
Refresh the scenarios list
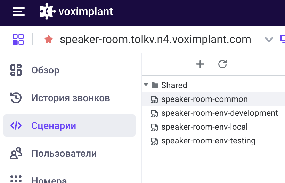(x=222, y=64)
